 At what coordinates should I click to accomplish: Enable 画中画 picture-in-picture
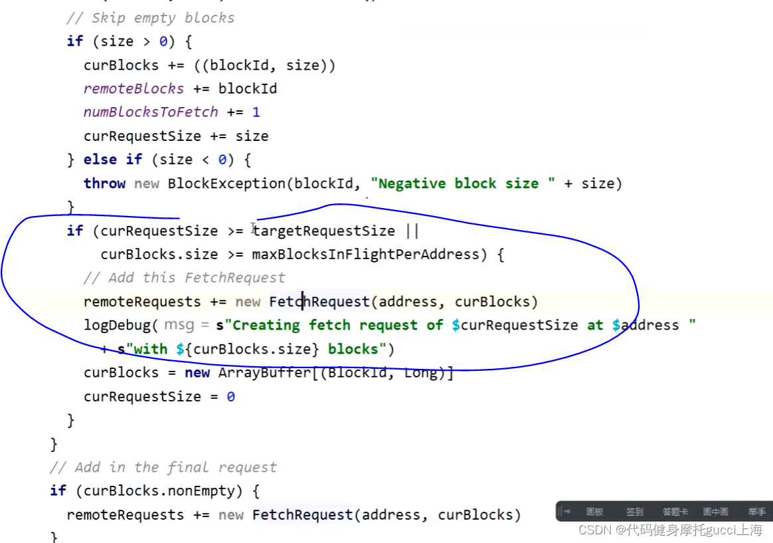[715, 512]
